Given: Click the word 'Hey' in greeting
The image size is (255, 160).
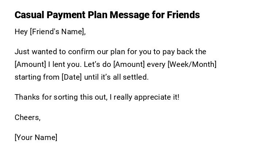Looking at the screenshot, I should click(x=21, y=32).
